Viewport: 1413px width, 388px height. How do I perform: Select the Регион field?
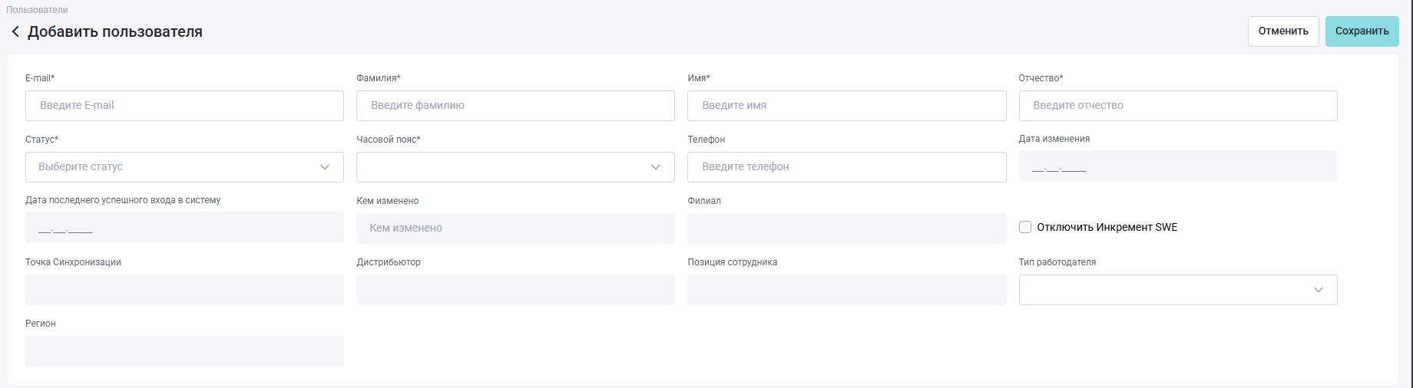coord(184,351)
